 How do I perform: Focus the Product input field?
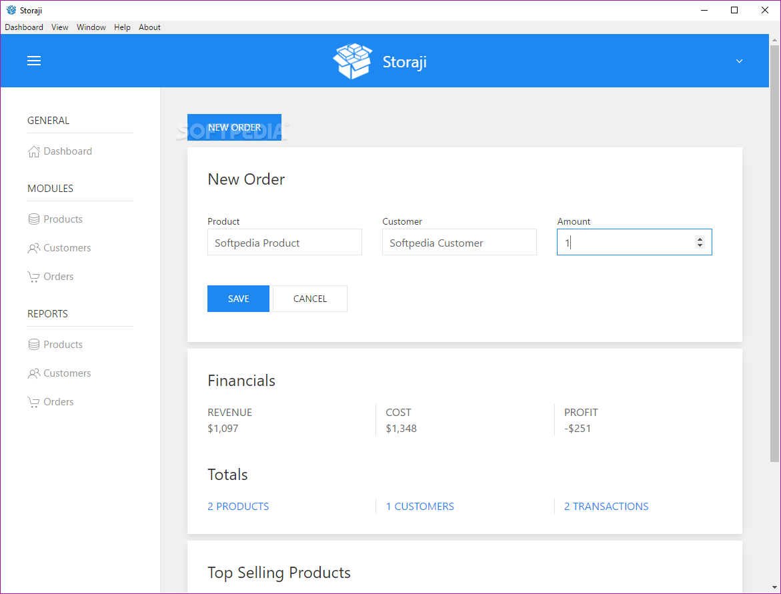284,243
